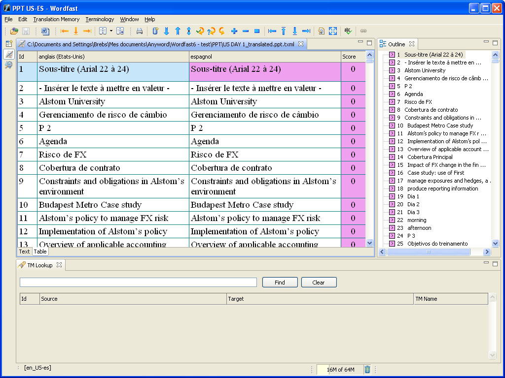The height and width of the screenshot is (378, 505).
Task: Run garbage collector via trash can icon
Action: pos(367,370)
